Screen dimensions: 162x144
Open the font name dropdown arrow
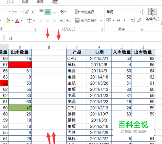(10, 12)
